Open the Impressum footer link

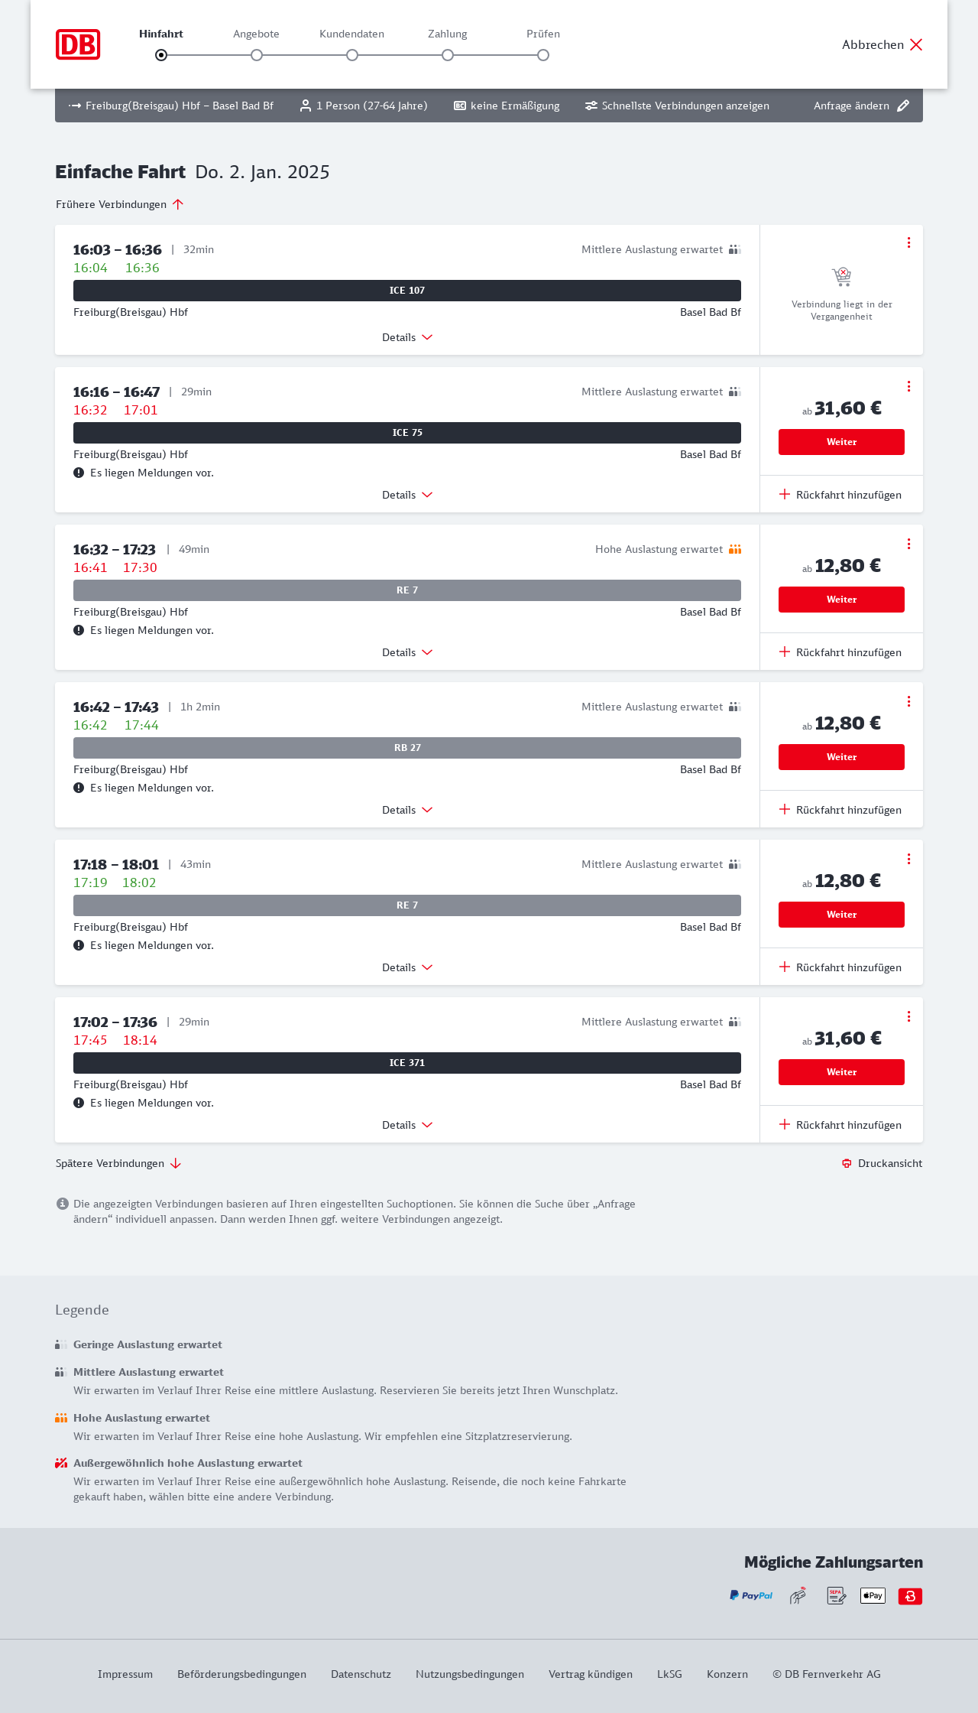tap(125, 1674)
